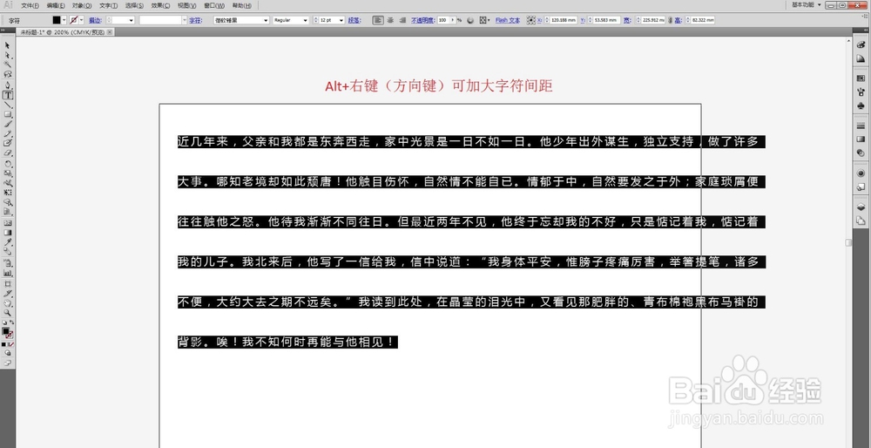The image size is (871, 448).
Task: Select the Rectangle tool
Action: click(8, 114)
